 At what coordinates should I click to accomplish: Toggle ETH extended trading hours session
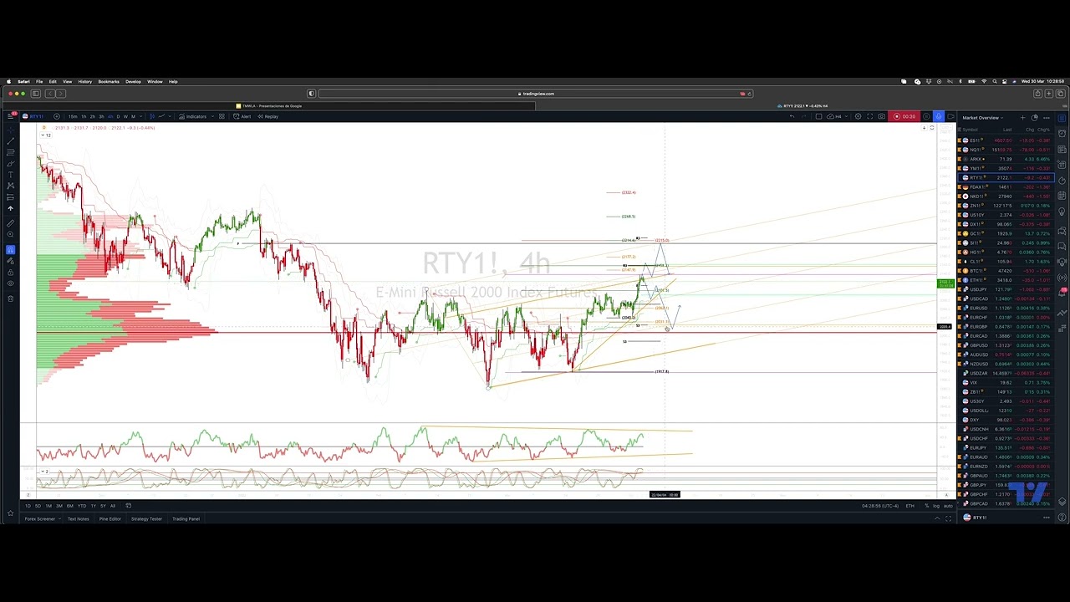(909, 506)
